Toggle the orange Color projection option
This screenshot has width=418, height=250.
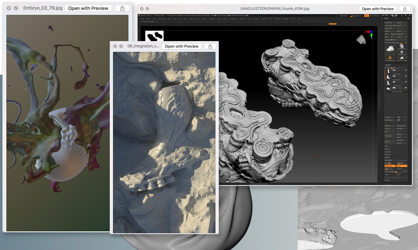point(402,166)
